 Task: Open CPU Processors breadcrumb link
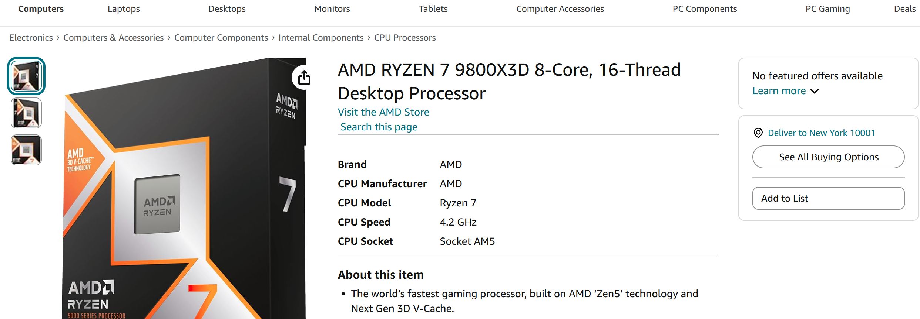coord(405,38)
